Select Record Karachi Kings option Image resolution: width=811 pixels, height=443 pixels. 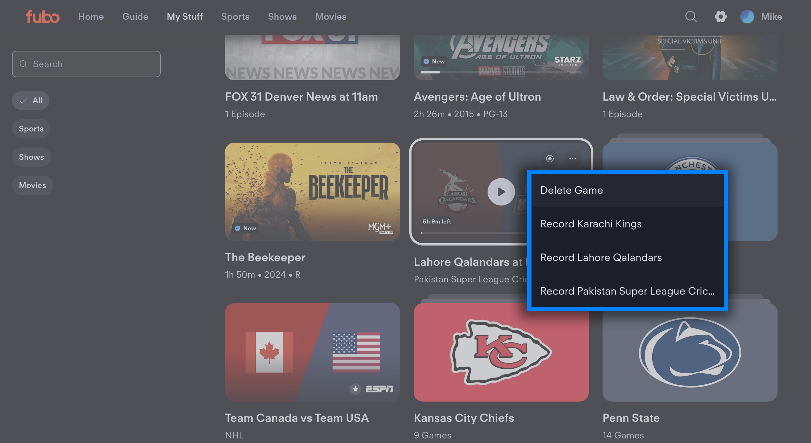click(627, 224)
